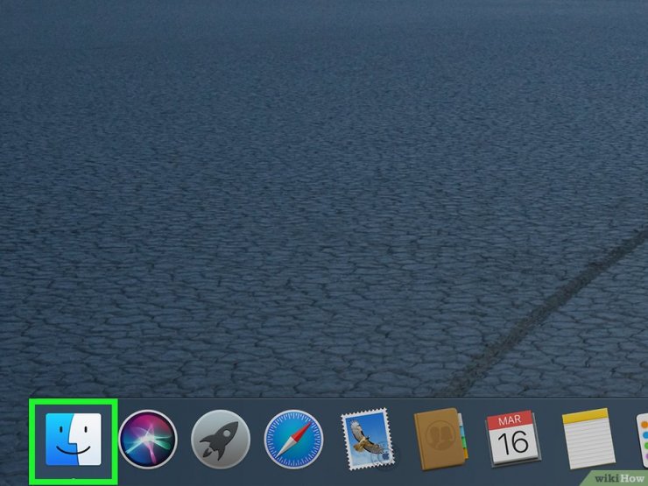Open the Calendar app
Viewport: 648px width, 486px height.
pyautogui.click(x=514, y=440)
